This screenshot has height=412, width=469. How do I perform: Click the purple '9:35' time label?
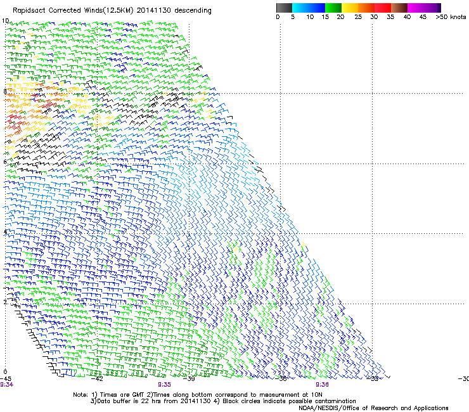(x=164, y=385)
